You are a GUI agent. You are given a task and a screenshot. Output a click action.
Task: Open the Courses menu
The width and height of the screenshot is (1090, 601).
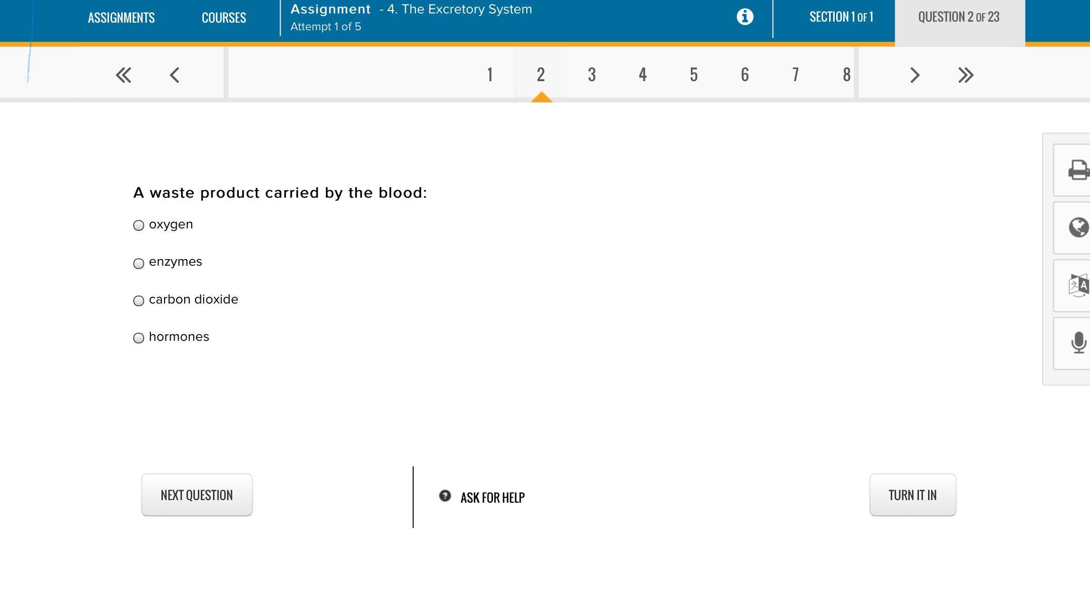coord(224,18)
